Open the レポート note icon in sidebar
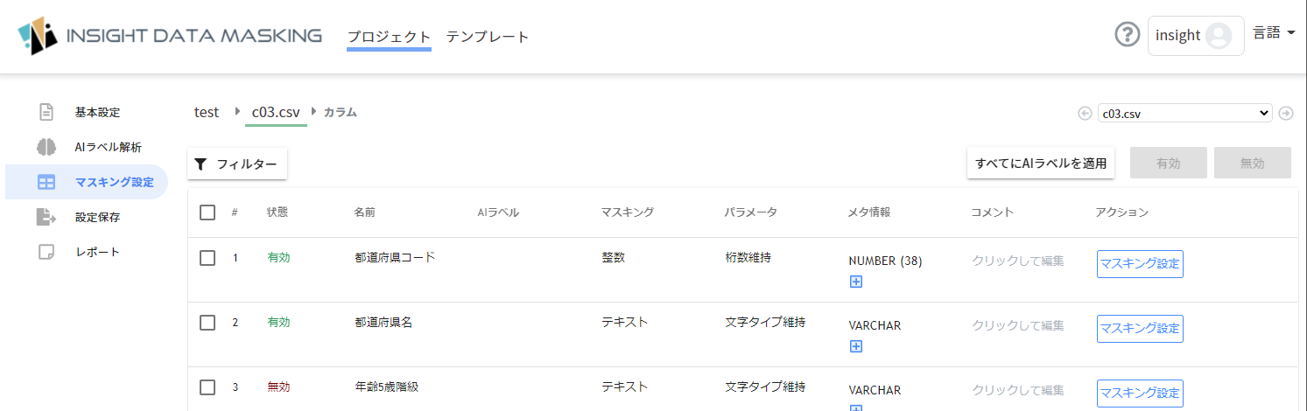Viewport: 1307px width, 411px height. tap(46, 252)
